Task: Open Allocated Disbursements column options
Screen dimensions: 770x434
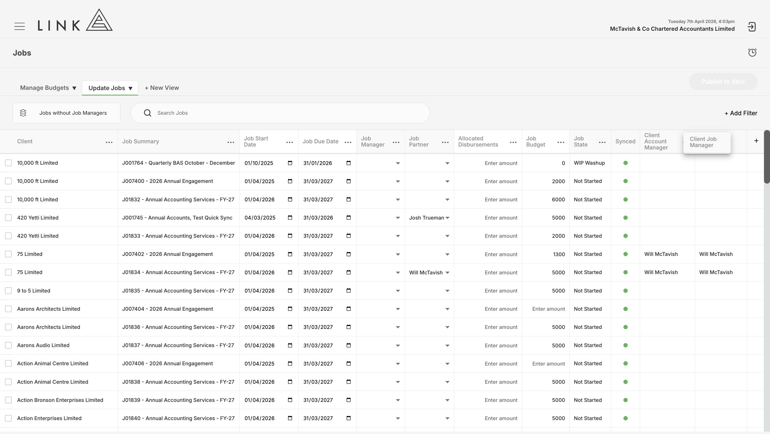Action: (x=513, y=142)
